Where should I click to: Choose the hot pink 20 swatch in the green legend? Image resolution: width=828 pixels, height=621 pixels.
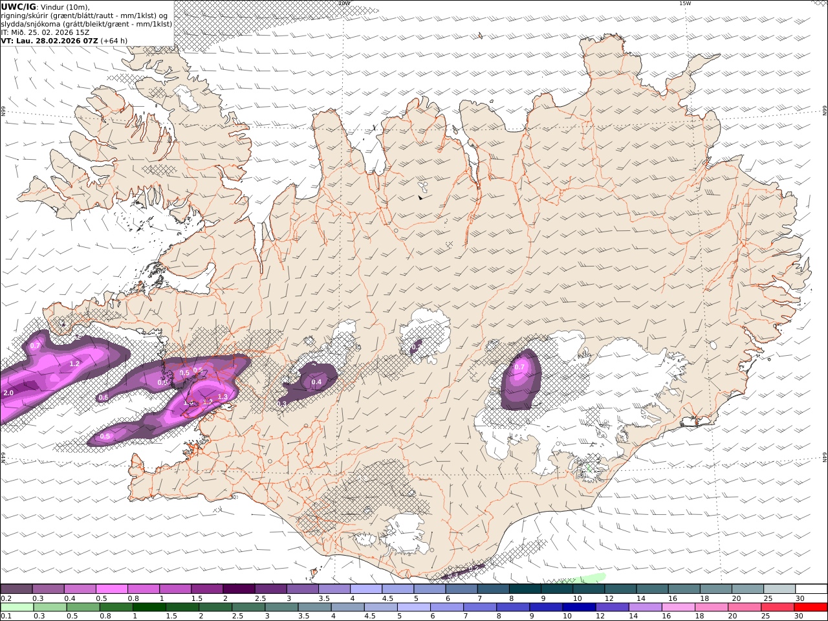(x=745, y=607)
